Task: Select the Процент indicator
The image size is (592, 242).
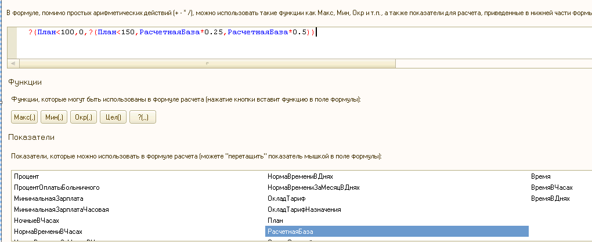Action: coord(27,176)
